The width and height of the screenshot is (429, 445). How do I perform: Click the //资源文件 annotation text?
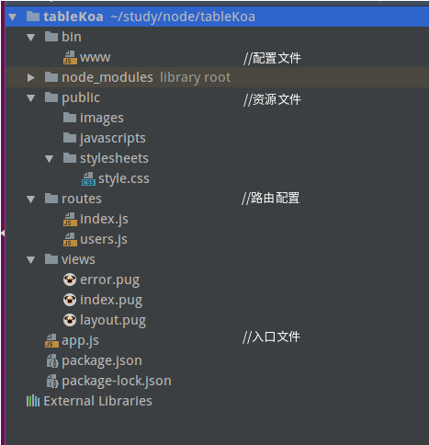272,99
